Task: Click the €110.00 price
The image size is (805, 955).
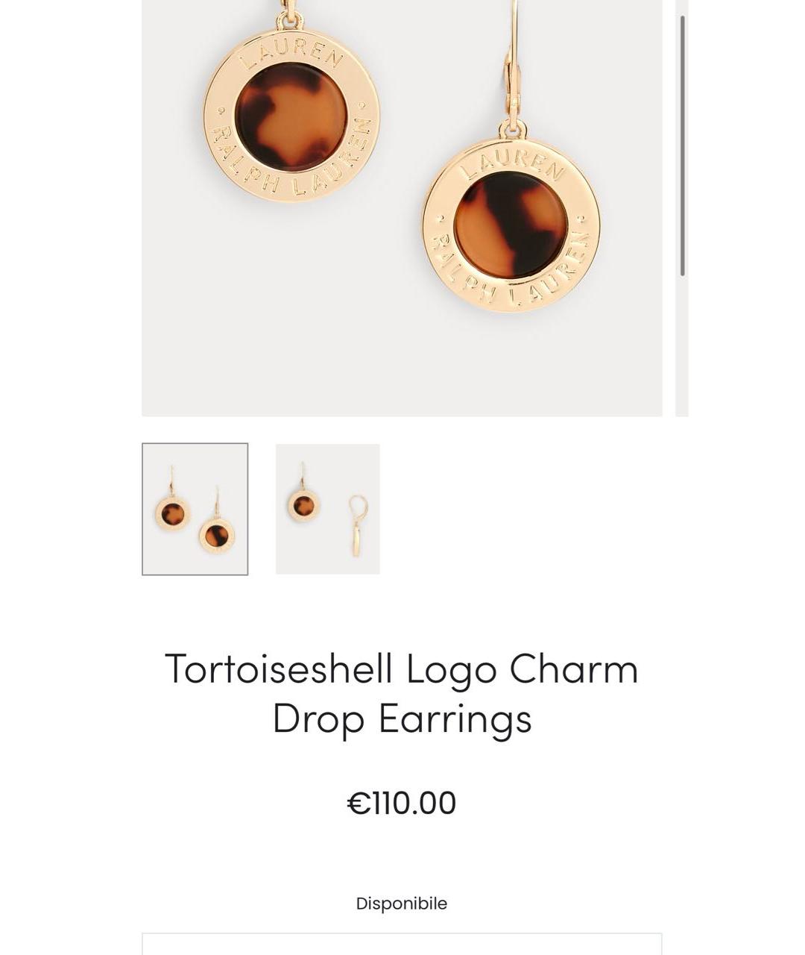Action: (402, 804)
